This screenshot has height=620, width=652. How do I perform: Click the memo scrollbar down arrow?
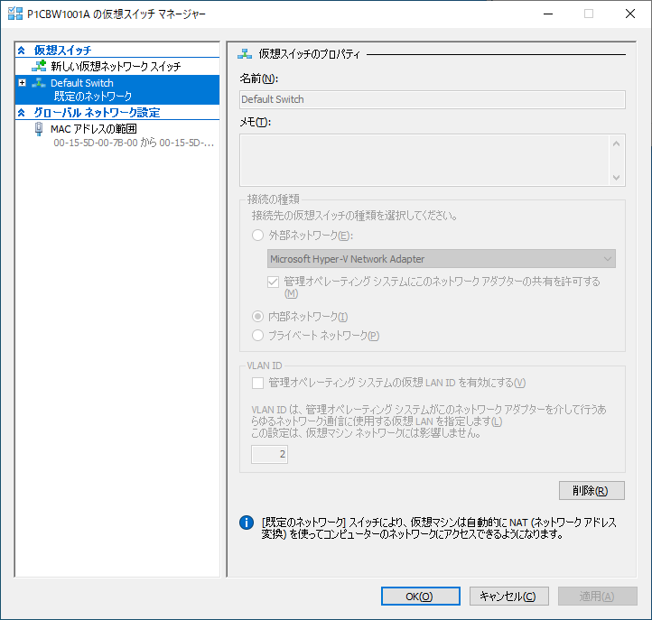[616, 178]
